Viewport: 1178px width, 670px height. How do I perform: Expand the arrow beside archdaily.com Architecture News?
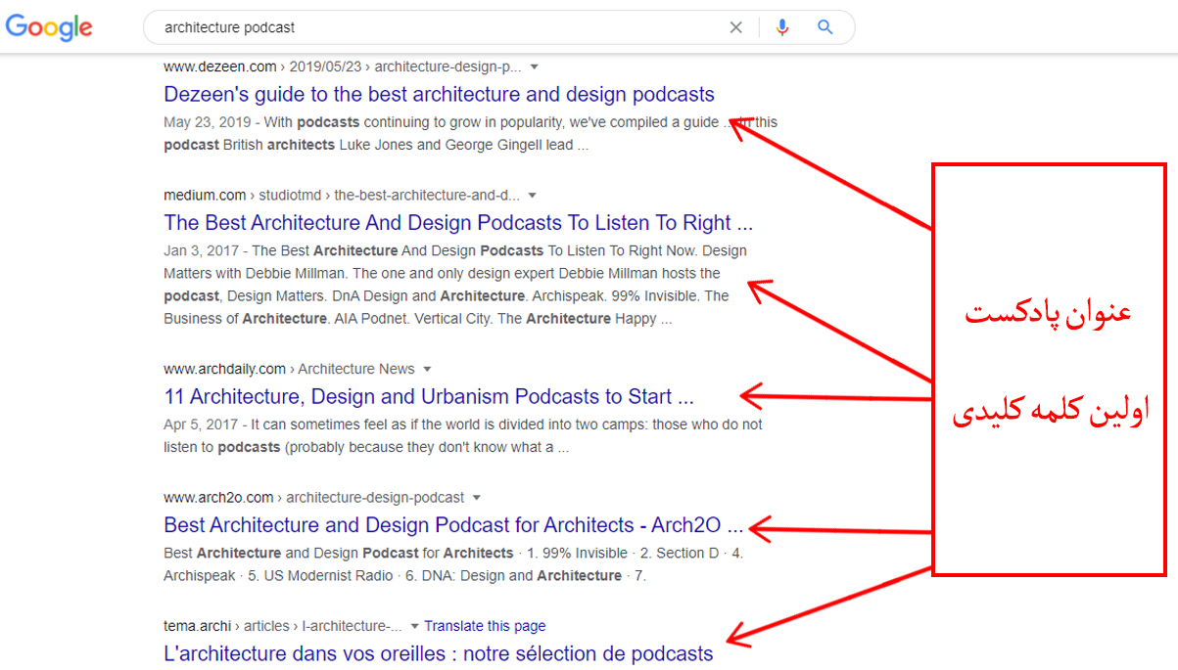click(x=427, y=370)
